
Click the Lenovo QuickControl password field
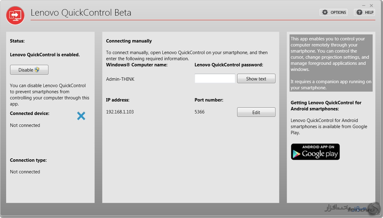point(215,78)
